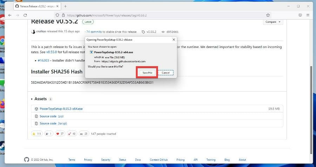Click the rocket reaction 40
The image size is (316, 167).
pyautogui.click(x=72, y=134)
